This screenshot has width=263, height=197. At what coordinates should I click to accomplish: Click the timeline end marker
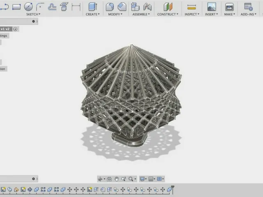click(x=173, y=189)
